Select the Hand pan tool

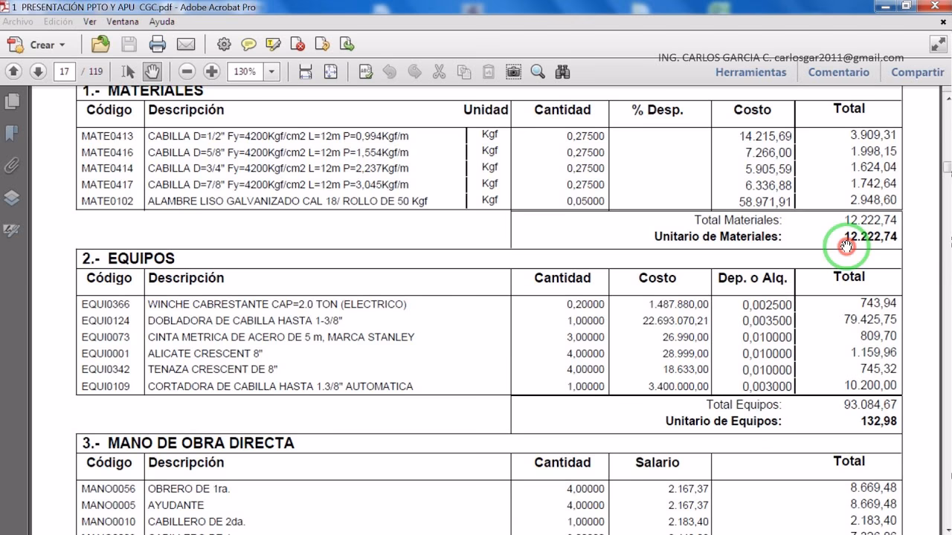click(x=152, y=71)
